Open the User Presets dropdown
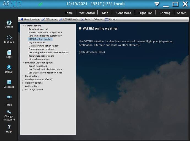Viewport: 190px width, 141px height. coord(30,20)
